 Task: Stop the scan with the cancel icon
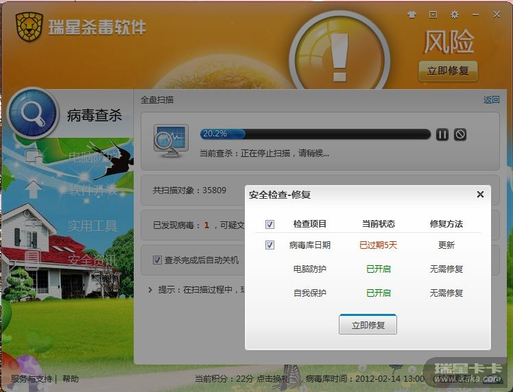460,134
